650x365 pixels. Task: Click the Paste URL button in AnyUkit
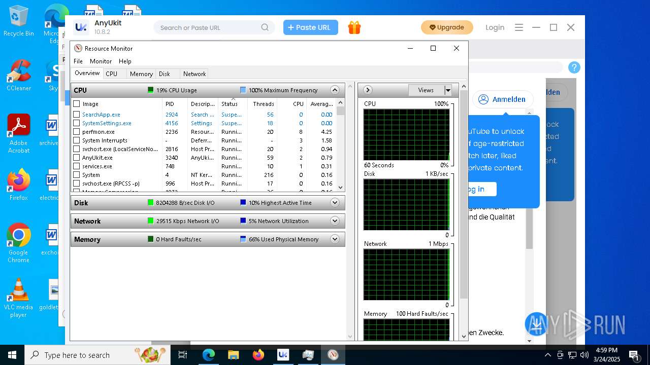[311, 27]
